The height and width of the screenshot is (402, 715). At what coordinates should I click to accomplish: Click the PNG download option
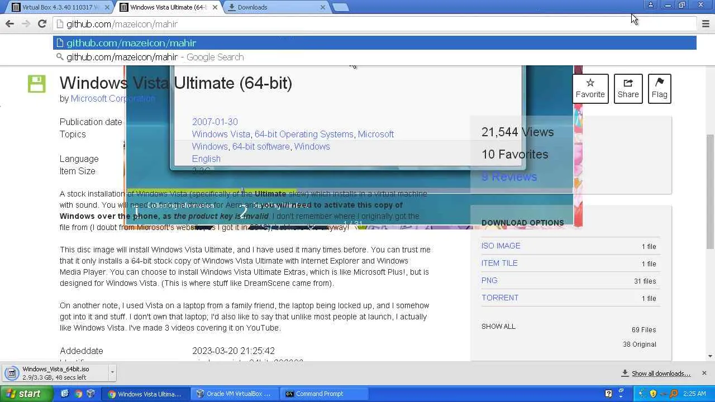[x=489, y=280]
